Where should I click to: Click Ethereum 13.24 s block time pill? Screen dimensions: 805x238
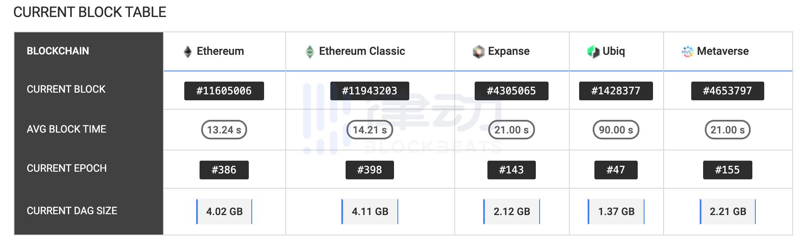coord(224,130)
